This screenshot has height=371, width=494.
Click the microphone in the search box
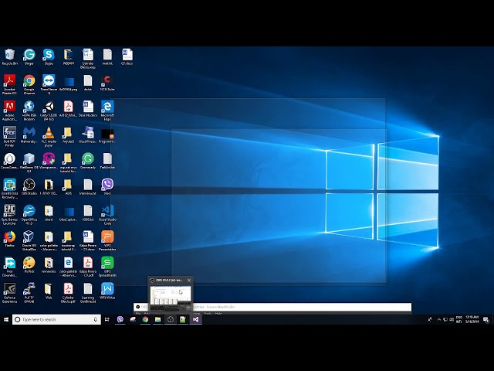(x=95, y=319)
